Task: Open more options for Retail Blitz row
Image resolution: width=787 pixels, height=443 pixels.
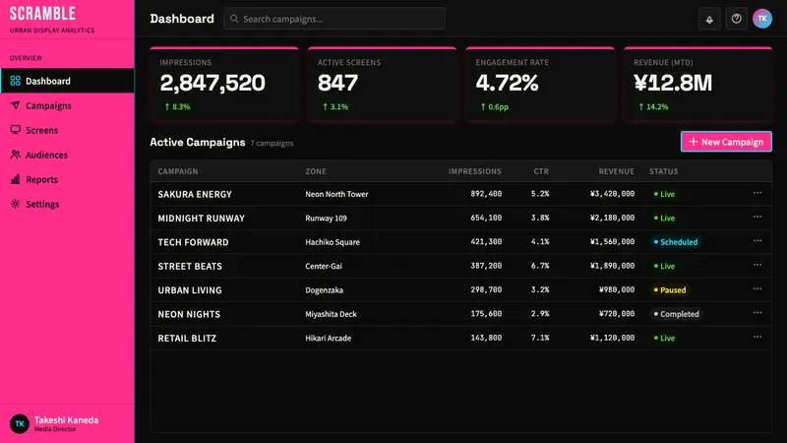Action: (x=757, y=337)
